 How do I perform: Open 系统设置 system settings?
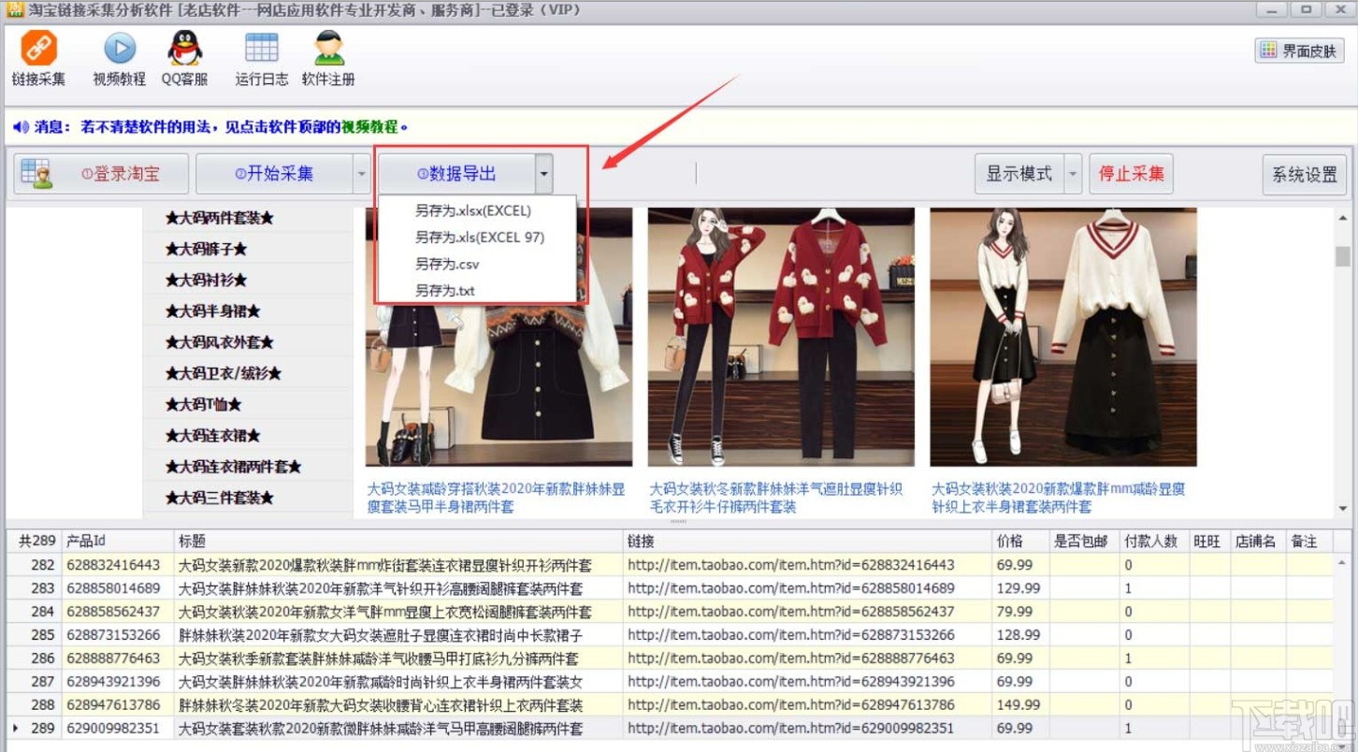coord(1304,173)
